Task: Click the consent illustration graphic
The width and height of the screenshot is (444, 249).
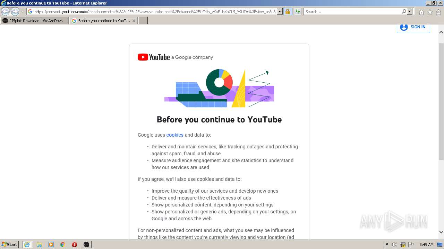Action: pos(219,88)
